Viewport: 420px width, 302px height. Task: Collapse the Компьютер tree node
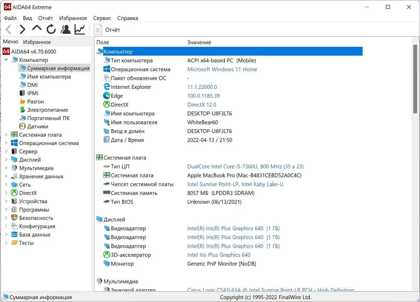6,60
